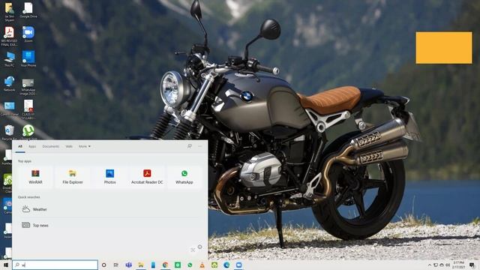Viewport: 480px width, 270px height.
Task: Open WinRAR from Top apps
Action: (35, 177)
